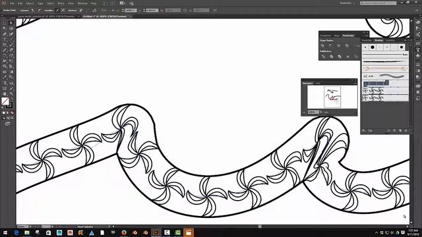This screenshot has width=422, height=237.
Task: Select the Artboard tool
Action: click(x=5, y=88)
